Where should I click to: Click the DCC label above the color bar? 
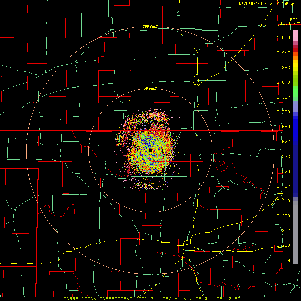pyautogui.click(x=294, y=20)
